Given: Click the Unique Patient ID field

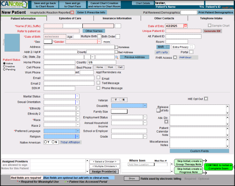Looking at the screenshot, I should pyautogui.click(x=183, y=31).
